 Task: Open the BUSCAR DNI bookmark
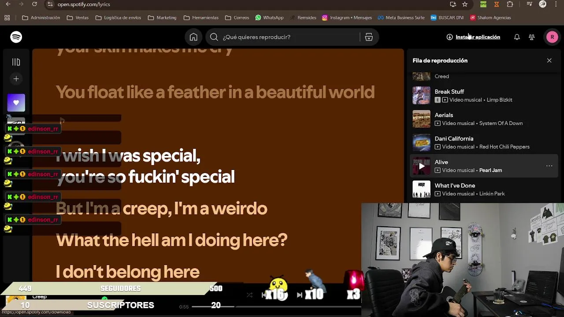coord(447,18)
